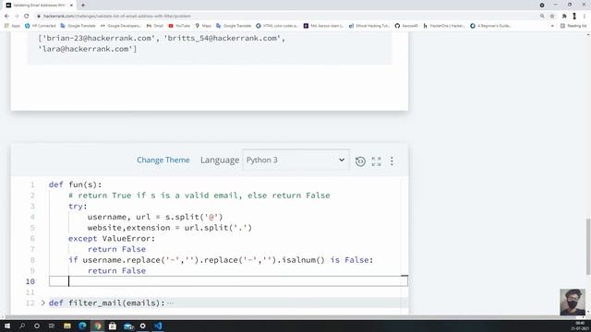Open the HackerOne bookmark
The height and width of the screenshot is (332, 591).
coord(443,26)
